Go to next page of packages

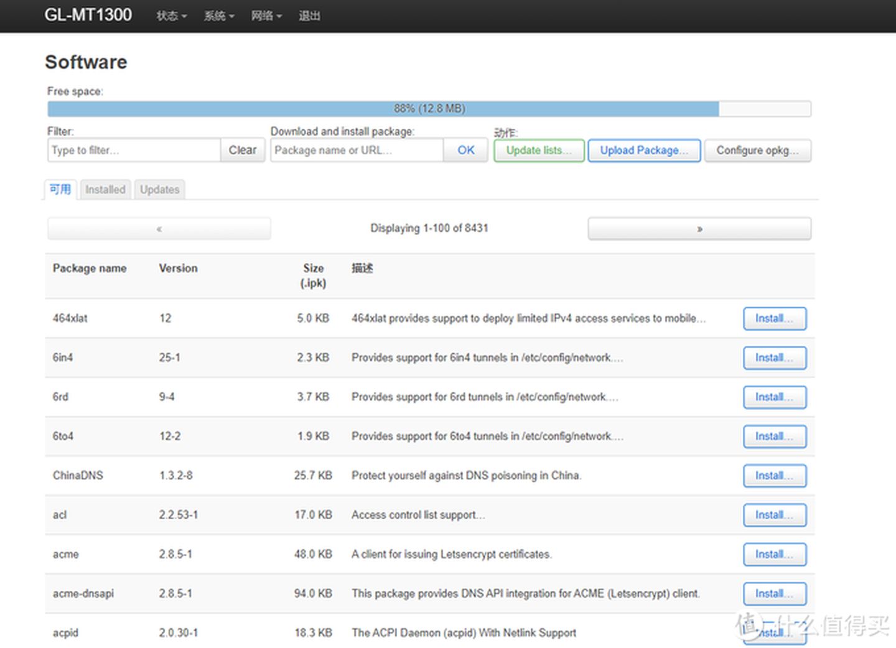click(x=699, y=229)
